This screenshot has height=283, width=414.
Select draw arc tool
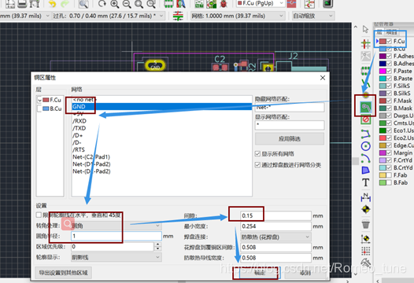pyautogui.click(x=366, y=158)
